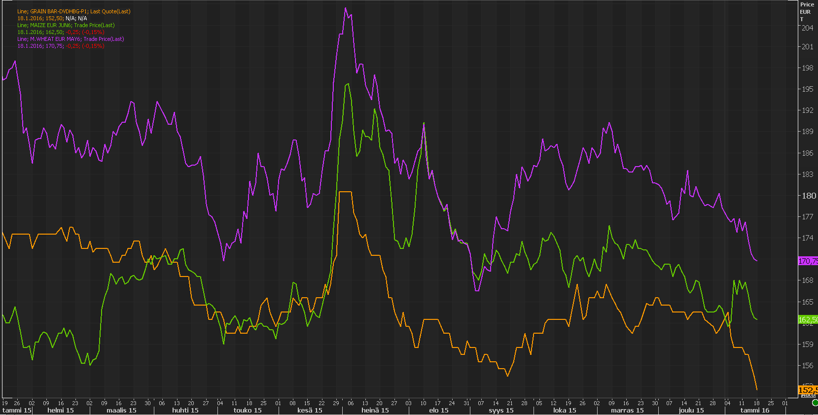Screen dimensions: 818x415
Task: Click the 'Price' axis header
Action: click(807, 4)
